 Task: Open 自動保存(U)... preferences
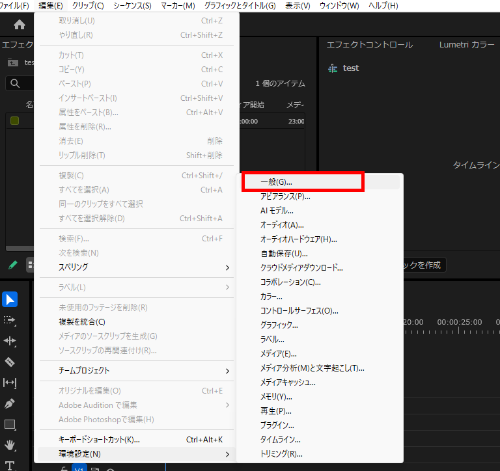[320, 254]
